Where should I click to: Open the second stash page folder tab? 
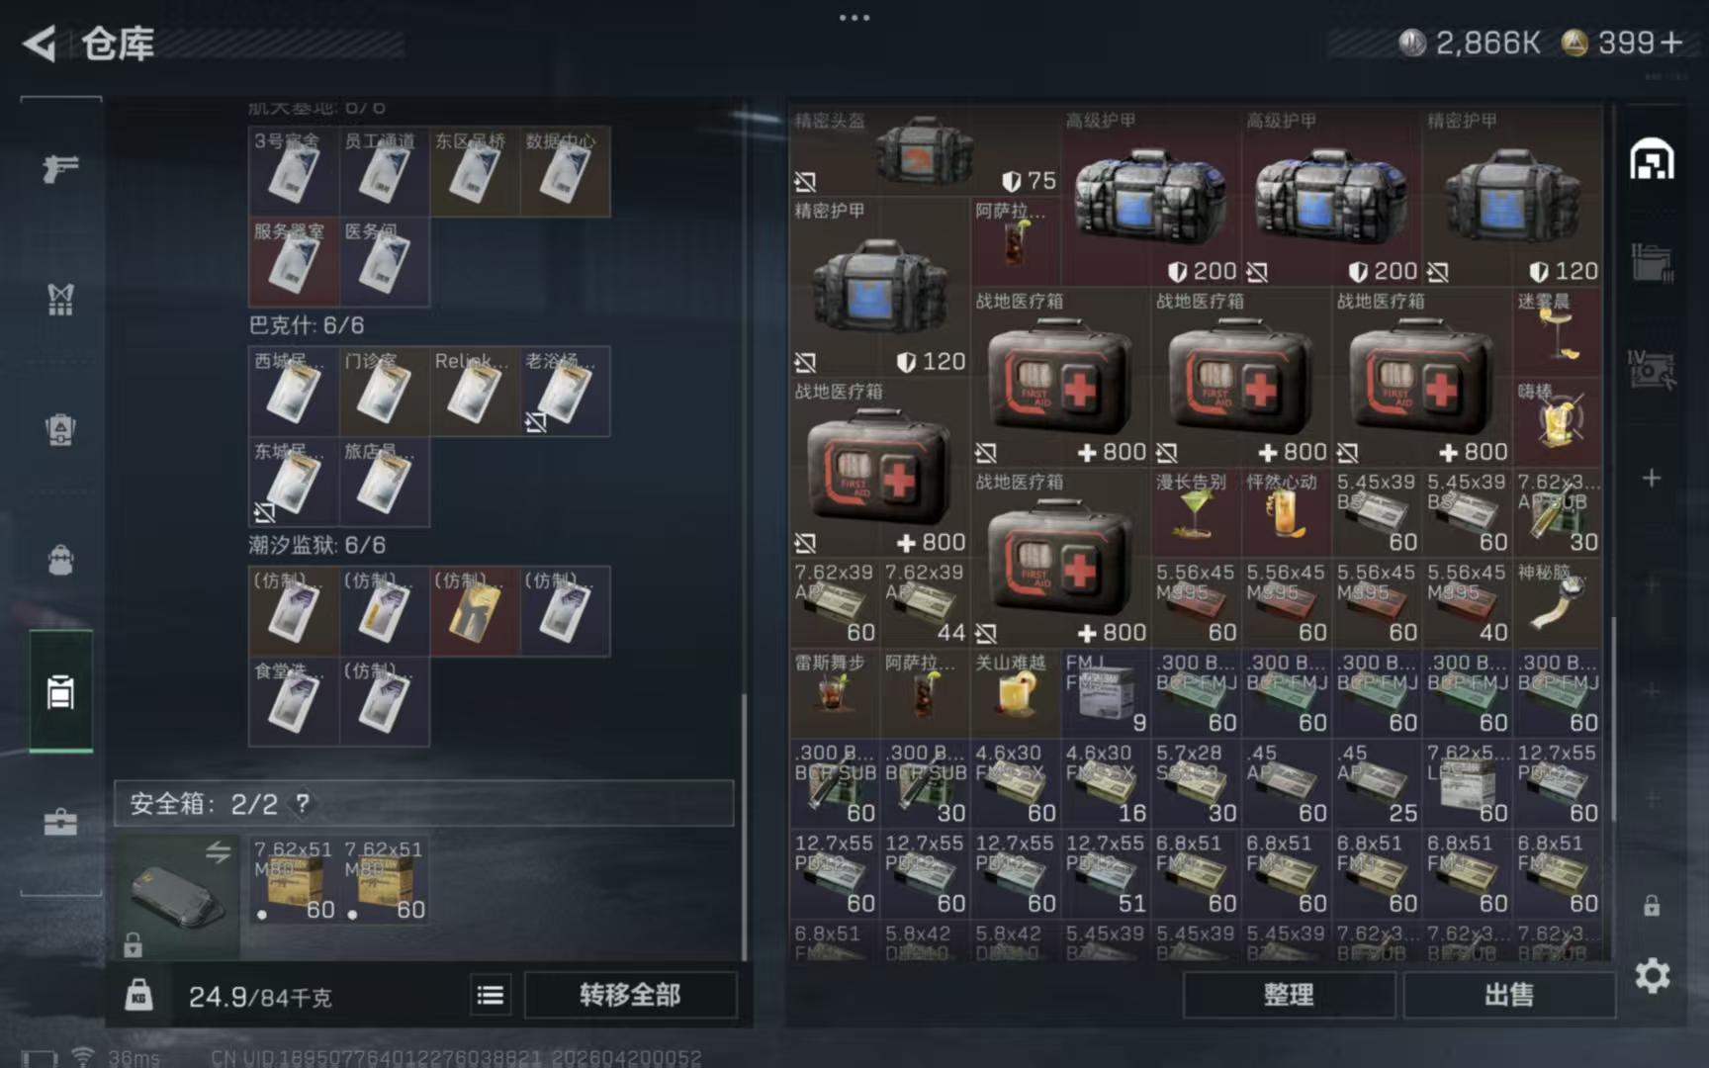pos(1652,264)
